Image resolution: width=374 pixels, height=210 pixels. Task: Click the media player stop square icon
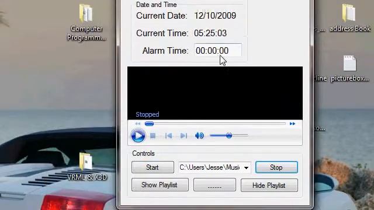pos(153,136)
